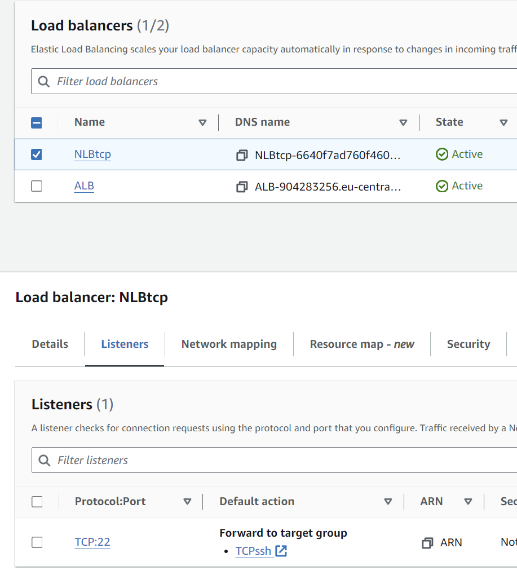The image size is (517, 588).
Task: Sort listeners by Protocol:Port column
Action: tap(187, 502)
